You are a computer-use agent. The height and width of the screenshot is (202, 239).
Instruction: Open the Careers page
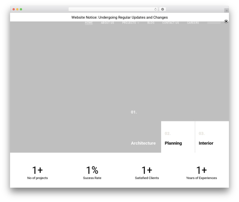pyautogui.click(x=193, y=23)
